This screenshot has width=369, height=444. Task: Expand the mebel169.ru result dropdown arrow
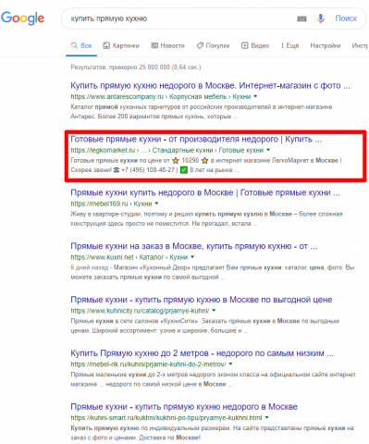[156, 203]
